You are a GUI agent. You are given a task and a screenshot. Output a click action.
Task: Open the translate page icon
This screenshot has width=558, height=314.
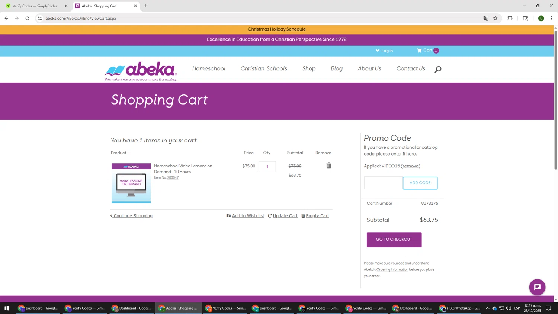485,18
